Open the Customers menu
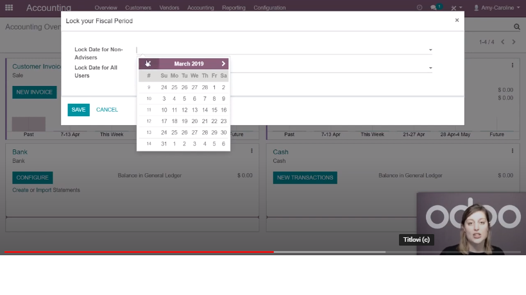This screenshot has height=295, width=526. coord(138,8)
